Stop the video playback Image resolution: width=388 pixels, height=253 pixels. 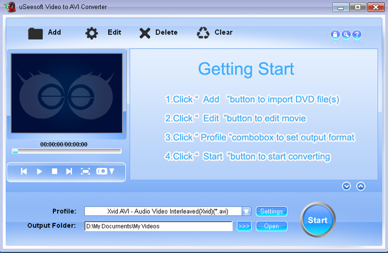[54, 171]
